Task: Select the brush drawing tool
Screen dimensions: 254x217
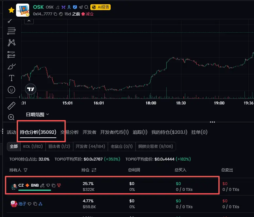Action: 11,66
